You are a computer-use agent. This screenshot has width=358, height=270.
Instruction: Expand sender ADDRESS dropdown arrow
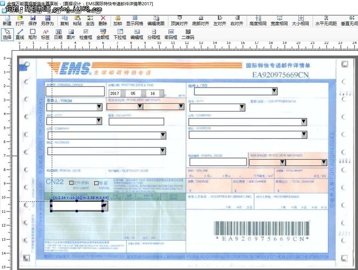click(x=162, y=150)
